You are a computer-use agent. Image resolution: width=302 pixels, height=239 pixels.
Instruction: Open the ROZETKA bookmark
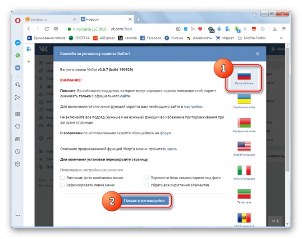click(x=79, y=38)
